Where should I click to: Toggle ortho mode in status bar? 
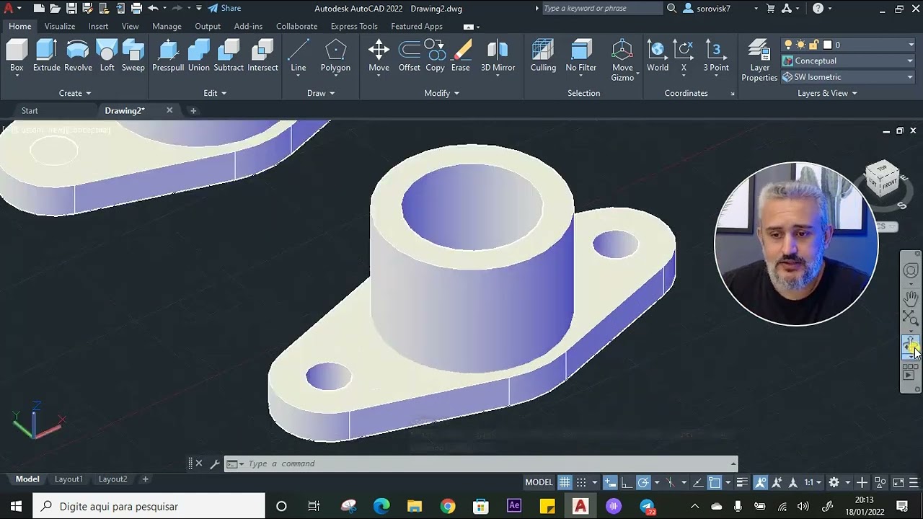coord(627,482)
